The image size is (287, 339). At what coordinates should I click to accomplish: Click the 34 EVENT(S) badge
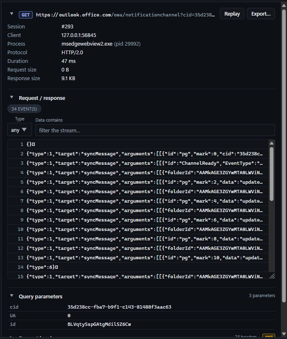click(x=24, y=109)
